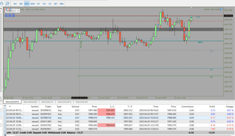Select trade row with ticket 302998729
The image size is (235, 136).
120,118
